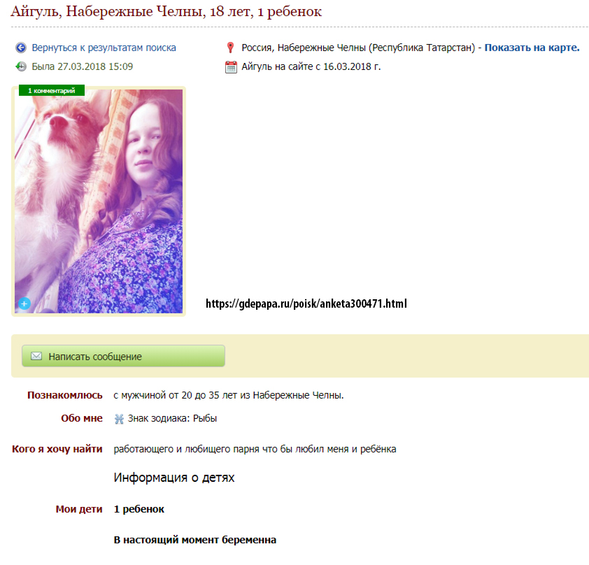Click the "1 ребенок" children entry
The height and width of the screenshot is (565, 589).
click(x=139, y=509)
